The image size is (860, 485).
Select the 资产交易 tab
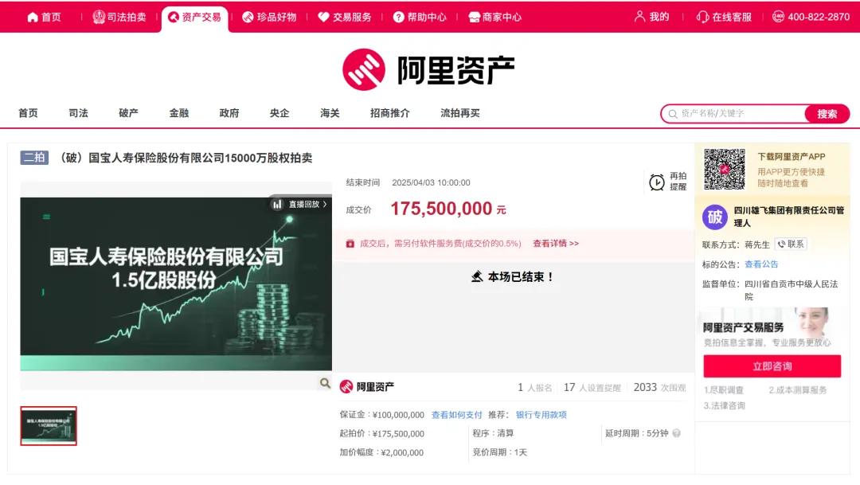click(x=195, y=17)
